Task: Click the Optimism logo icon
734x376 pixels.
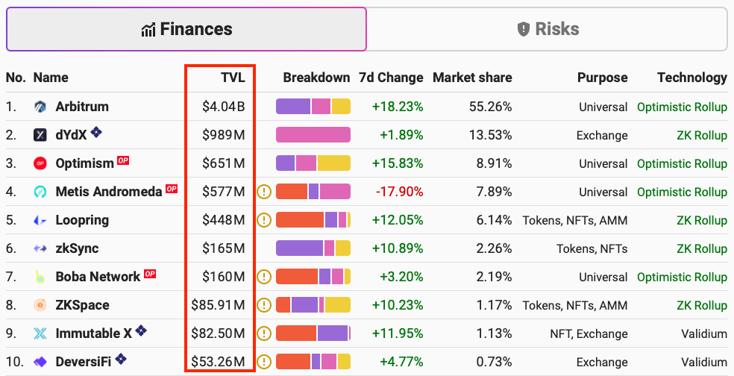Action: [40, 163]
